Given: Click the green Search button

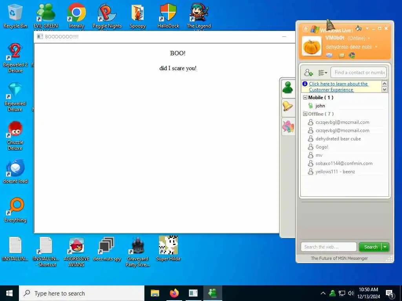Looking at the screenshot, I should (371, 247).
